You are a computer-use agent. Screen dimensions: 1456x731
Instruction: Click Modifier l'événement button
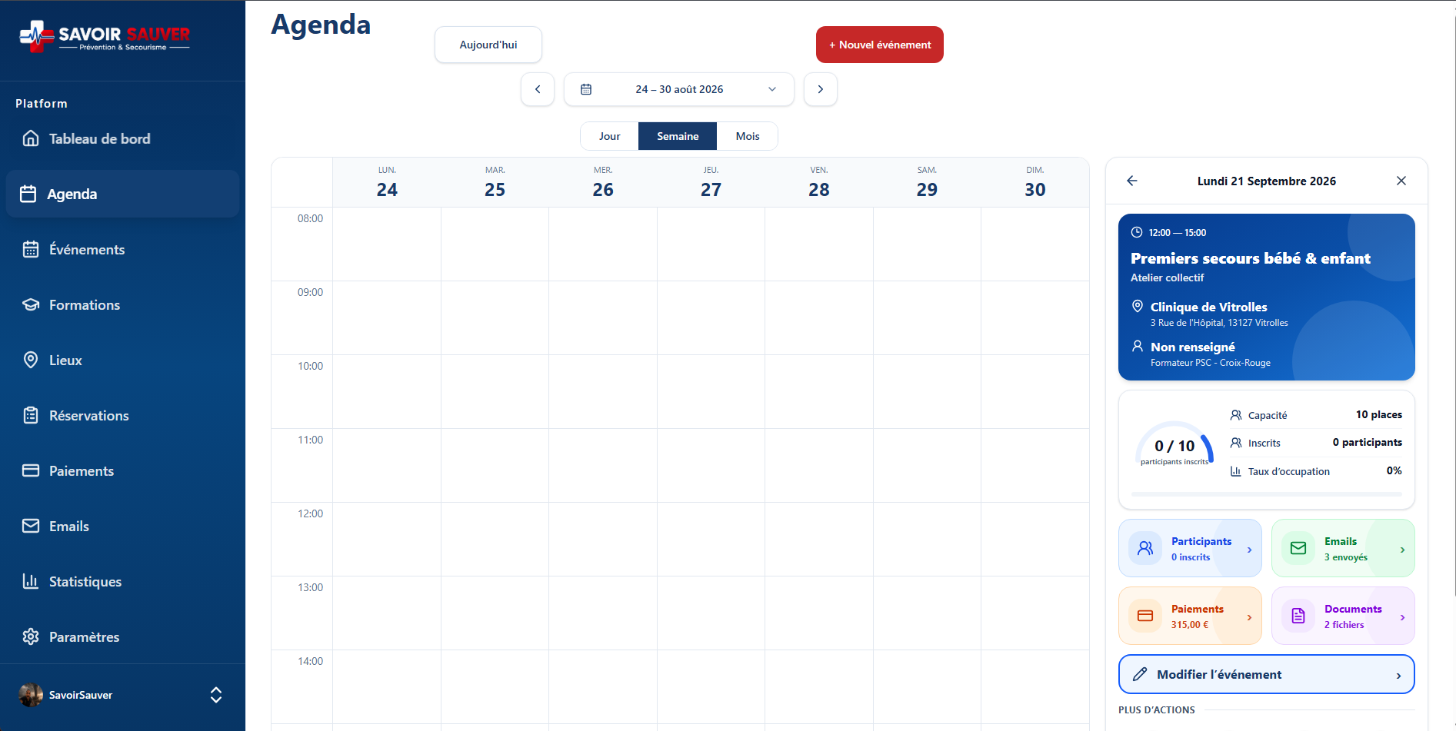click(x=1267, y=674)
